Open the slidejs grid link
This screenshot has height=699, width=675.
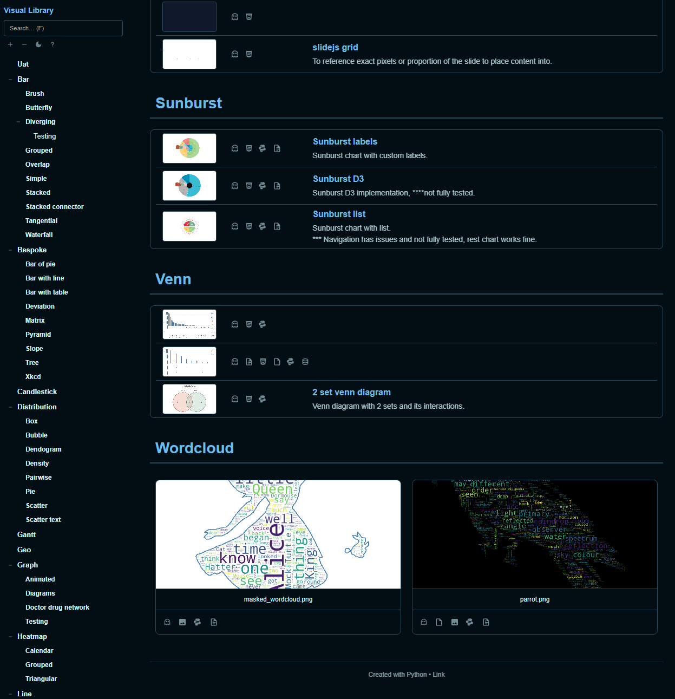(x=335, y=48)
